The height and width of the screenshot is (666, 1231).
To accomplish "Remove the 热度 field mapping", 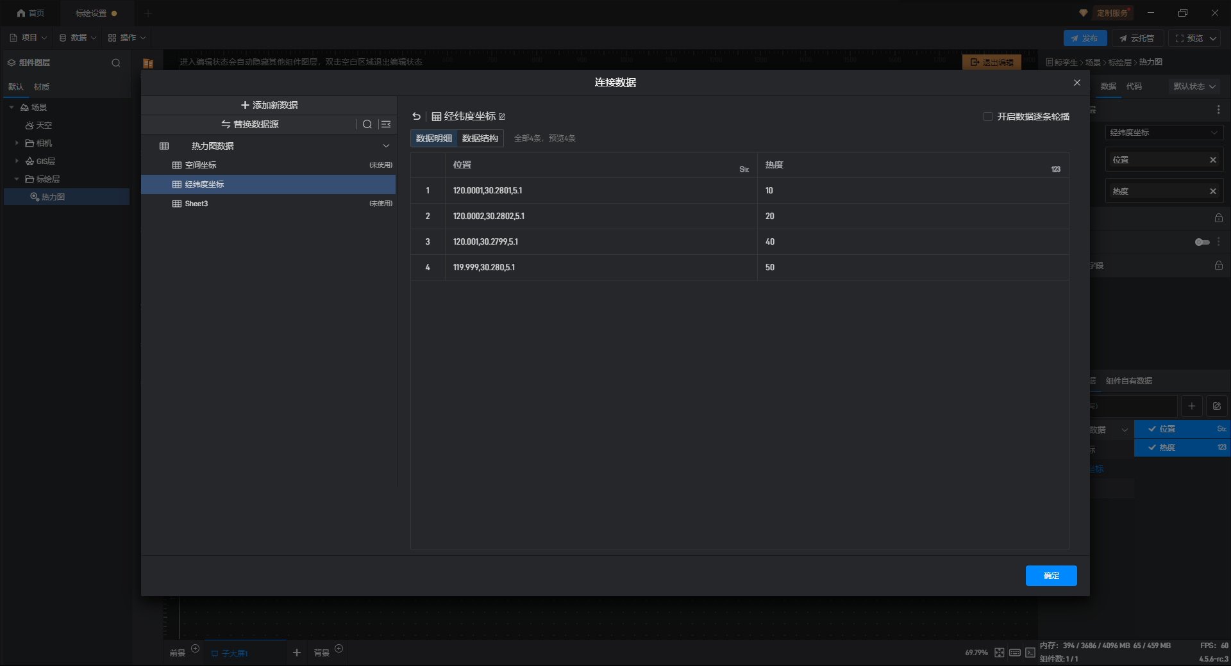I will pos(1213,191).
